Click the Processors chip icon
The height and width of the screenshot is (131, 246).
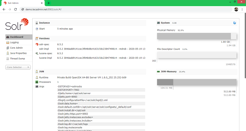(37, 82)
